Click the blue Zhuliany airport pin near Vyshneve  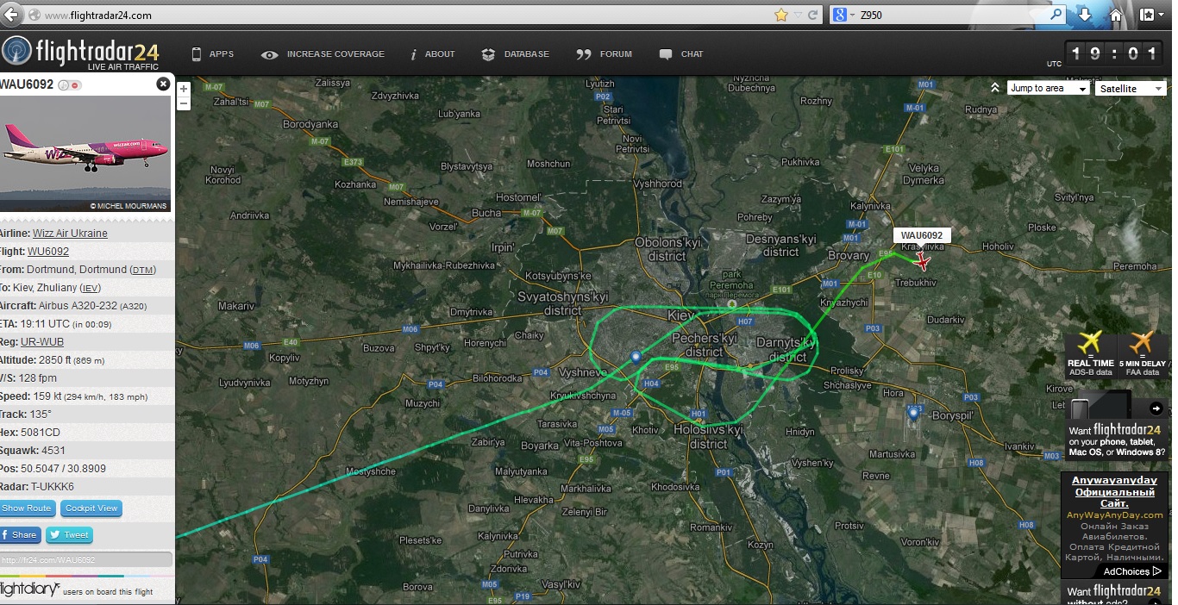click(x=636, y=357)
